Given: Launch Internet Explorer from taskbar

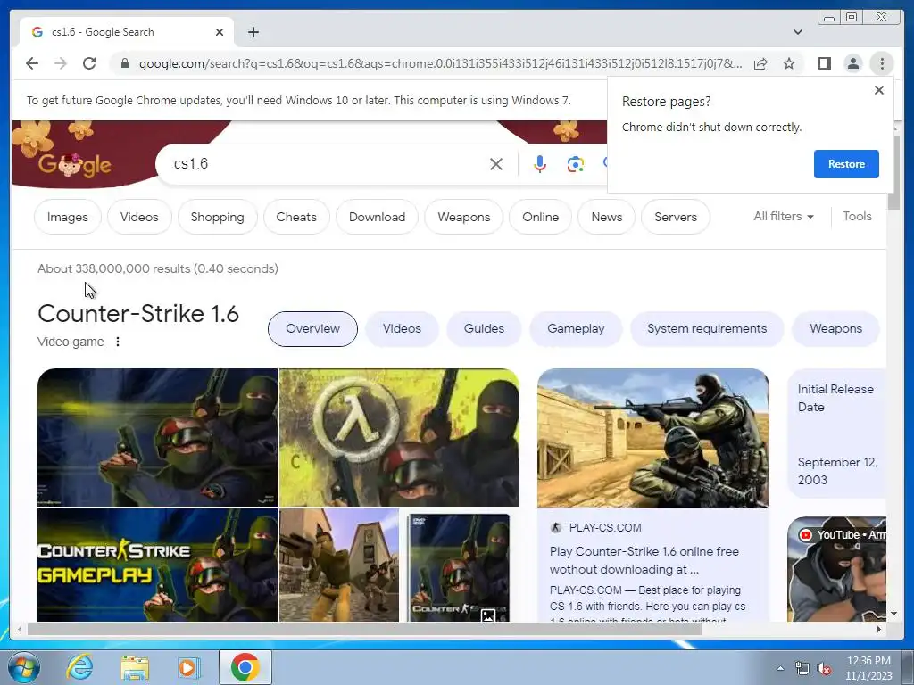Looking at the screenshot, I should point(79,667).
